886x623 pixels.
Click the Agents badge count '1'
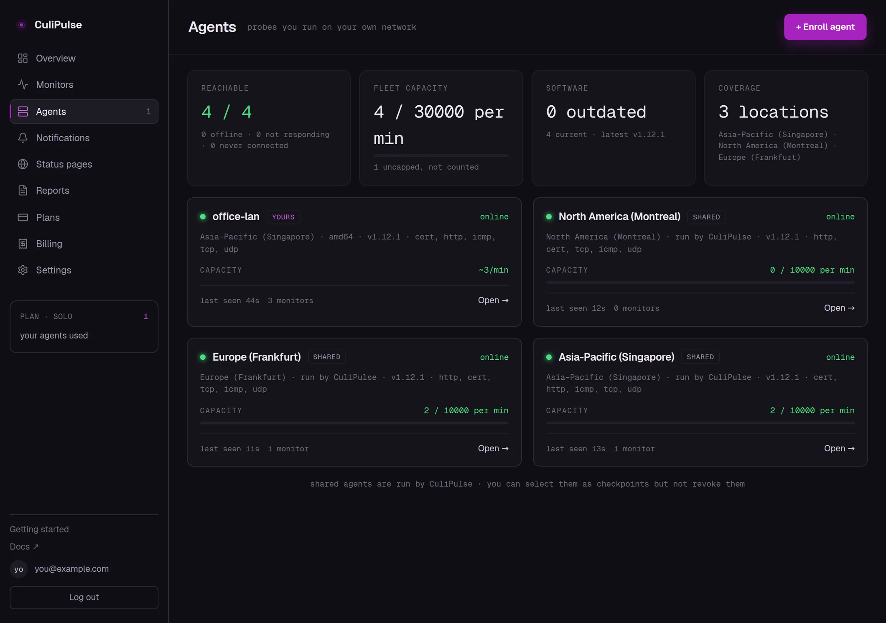pos(148,111)
